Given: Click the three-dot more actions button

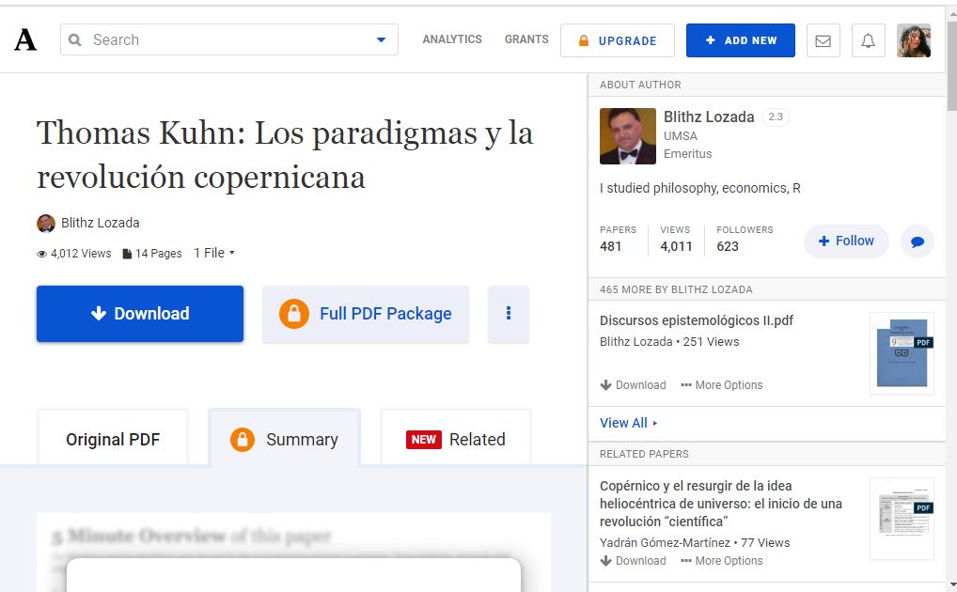Looking at the screenshot, I should (x=509, y=314).
